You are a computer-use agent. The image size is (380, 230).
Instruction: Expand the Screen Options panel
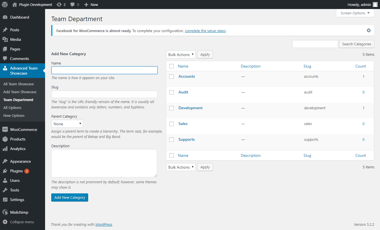pos(355,13)
